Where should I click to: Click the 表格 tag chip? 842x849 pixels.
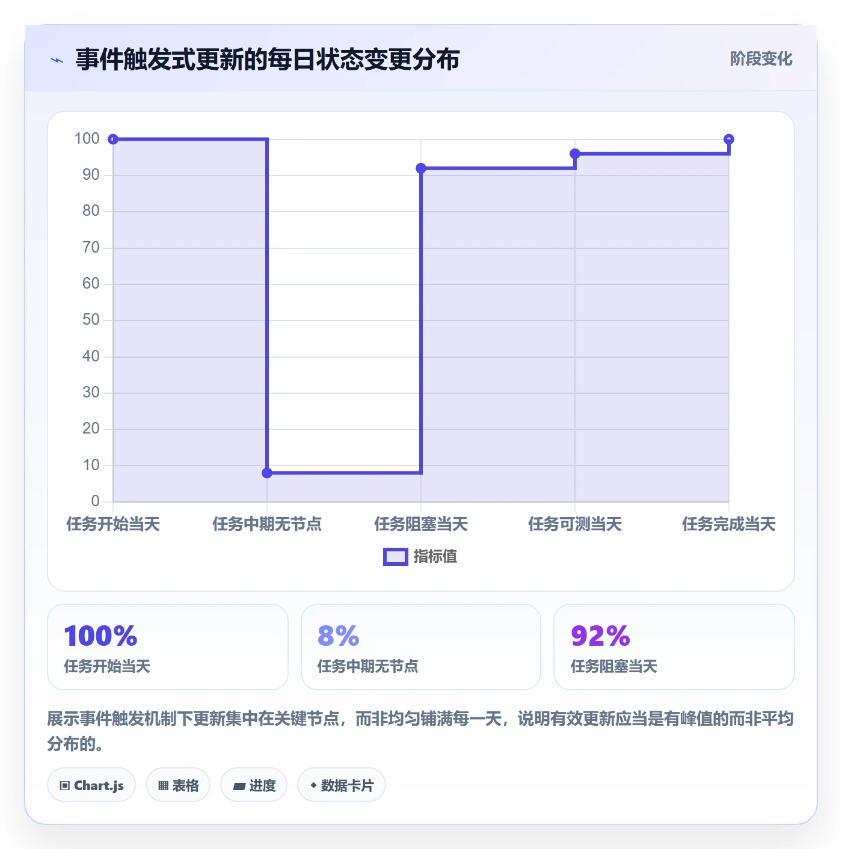[178, 785]
